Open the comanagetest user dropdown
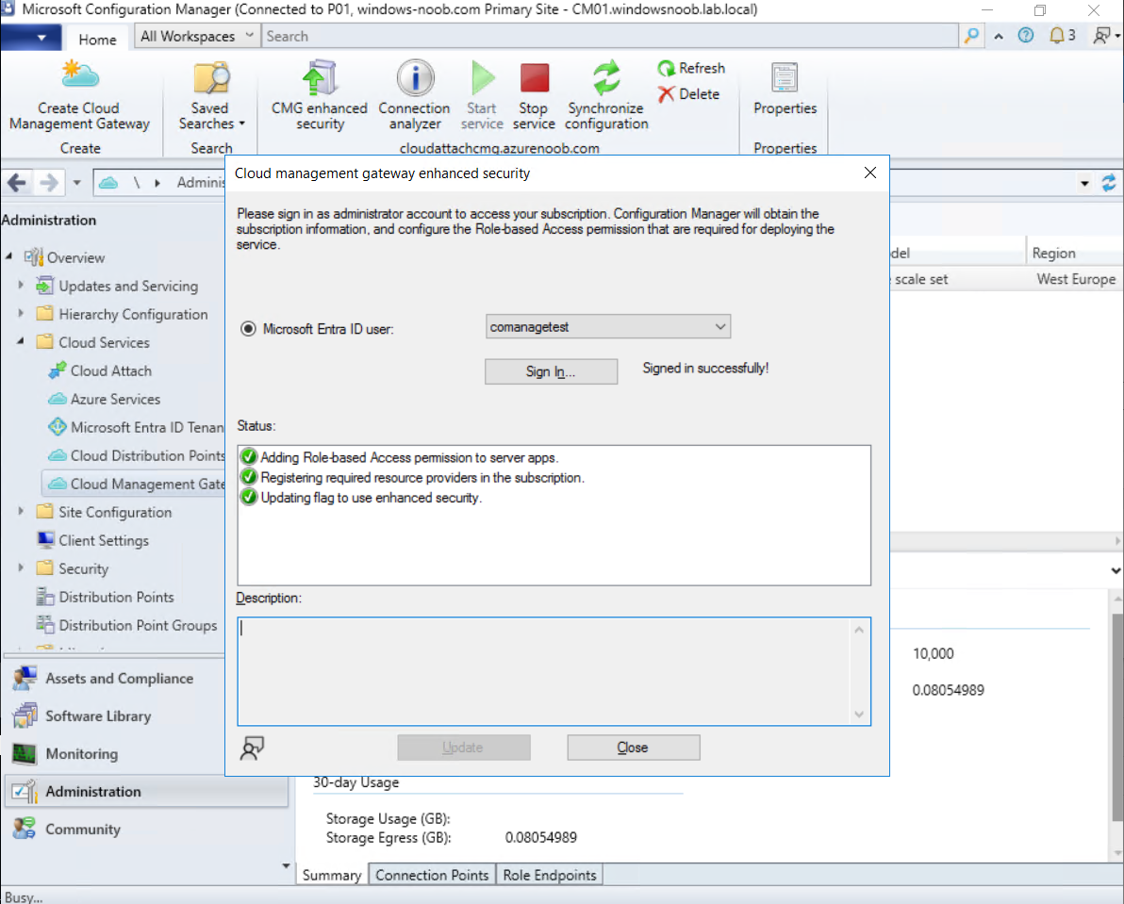Viewport: 1124px width, 904px height. click(608, 327)
